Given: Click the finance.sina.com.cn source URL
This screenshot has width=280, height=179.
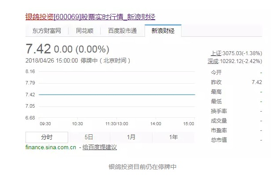Looking at the screenshot, I should 51,147.
